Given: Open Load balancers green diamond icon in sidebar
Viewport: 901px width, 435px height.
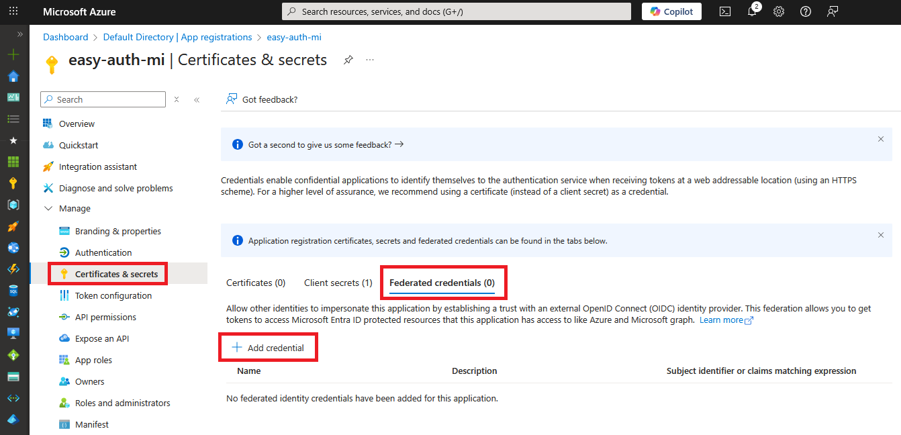Looking at the screenshot, I should [x=13, y=355].
